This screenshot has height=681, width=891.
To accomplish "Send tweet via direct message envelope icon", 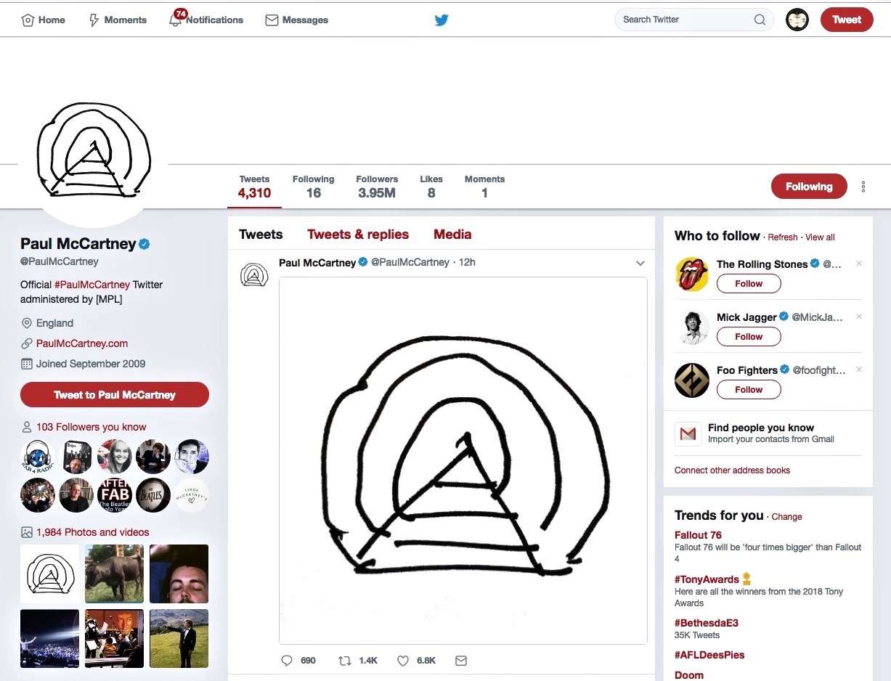I will [460, 661].
